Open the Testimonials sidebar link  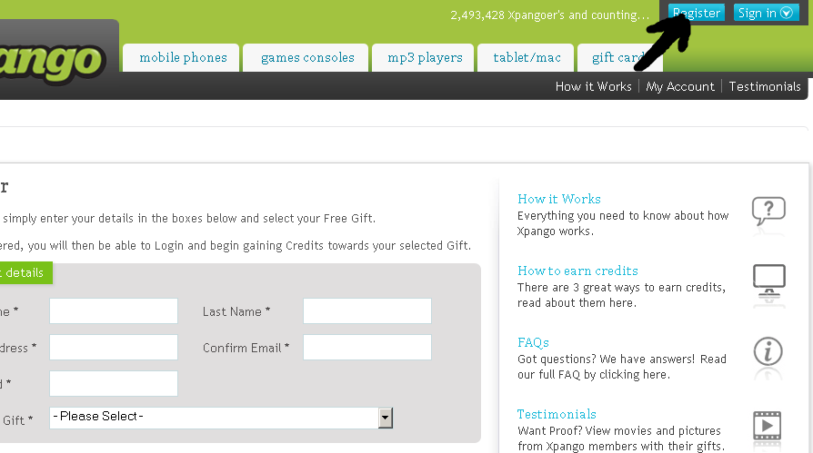click(x=557, y=414)
